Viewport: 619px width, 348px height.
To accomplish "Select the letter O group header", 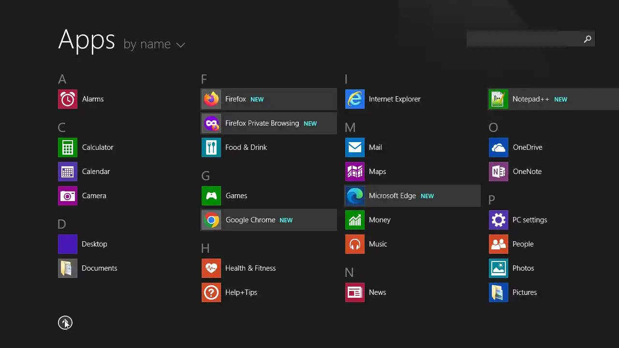I will coord(493,128).
